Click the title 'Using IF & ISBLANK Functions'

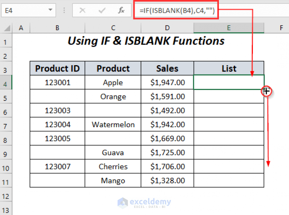(146, 41)
